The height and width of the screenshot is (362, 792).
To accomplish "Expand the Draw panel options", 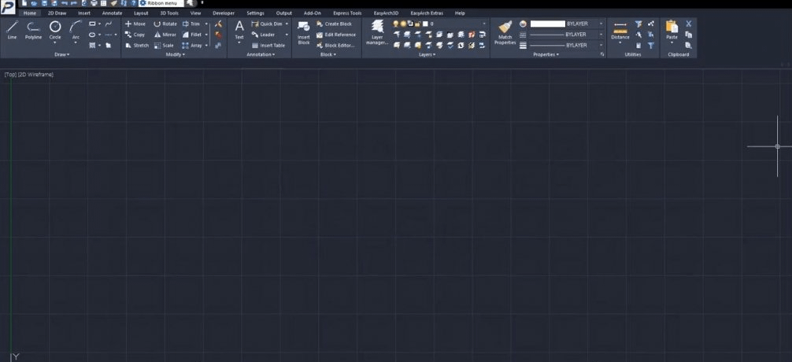I will click(61, 55).
